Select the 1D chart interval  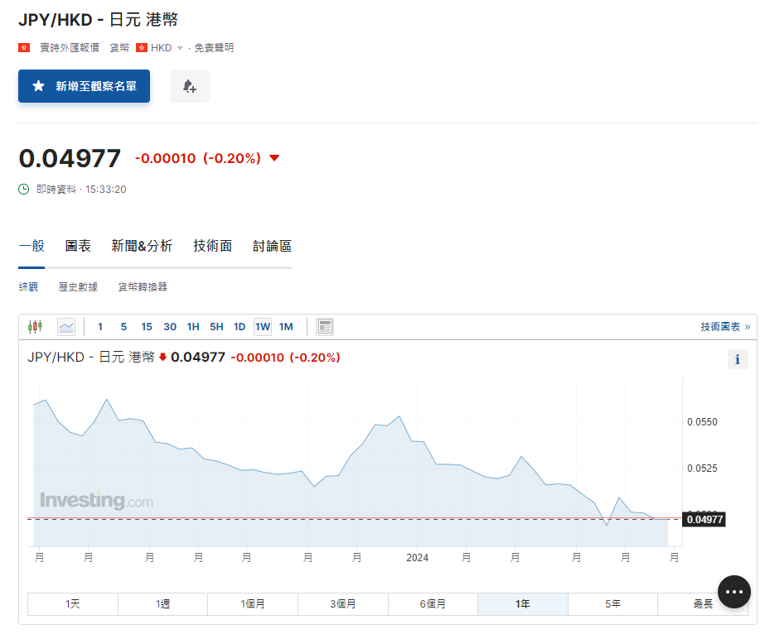point(239,327)
